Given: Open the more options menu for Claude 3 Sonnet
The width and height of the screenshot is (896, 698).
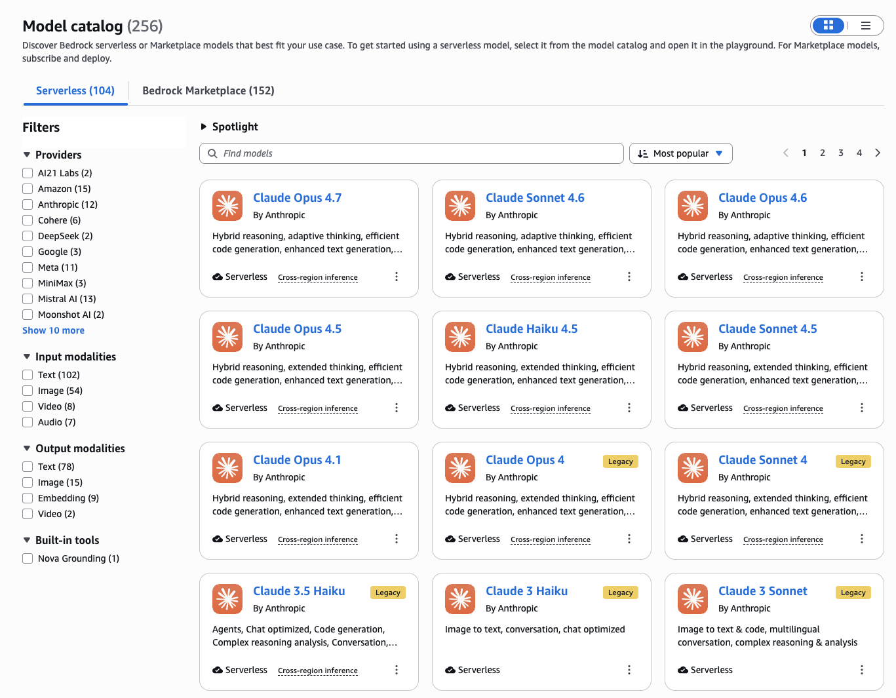Looking at the screenshot, I should tap(862, 670).
